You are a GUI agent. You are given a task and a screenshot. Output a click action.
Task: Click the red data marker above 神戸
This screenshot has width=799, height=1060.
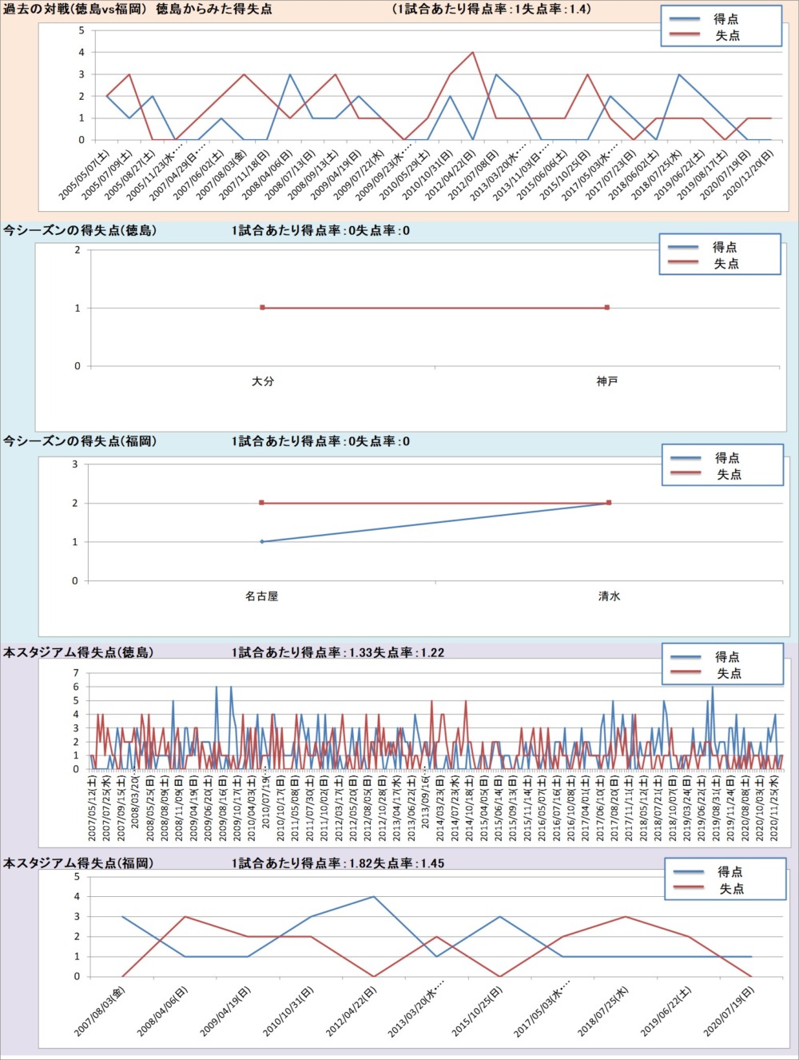[607, 308]
